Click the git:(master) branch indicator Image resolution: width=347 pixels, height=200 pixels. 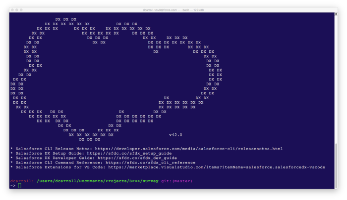point(176,181)
